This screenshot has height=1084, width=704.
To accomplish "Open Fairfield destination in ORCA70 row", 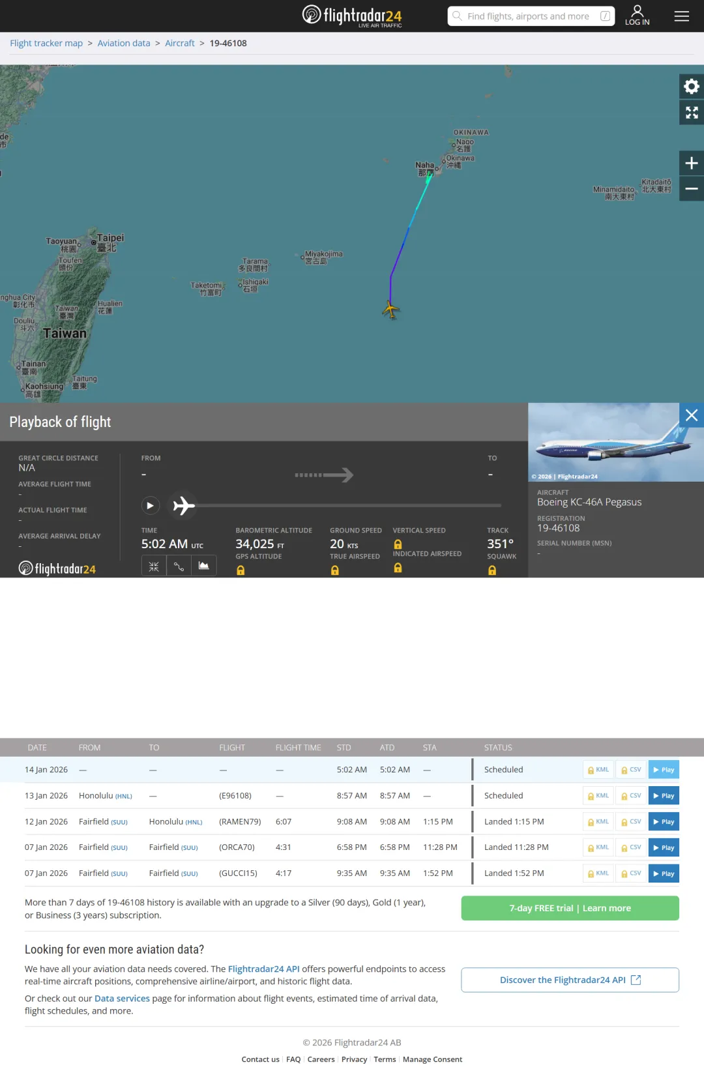I will point(173,847).
